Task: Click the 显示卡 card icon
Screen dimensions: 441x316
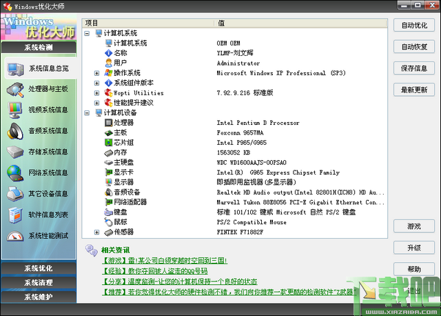Action: [x=109, y=172]
